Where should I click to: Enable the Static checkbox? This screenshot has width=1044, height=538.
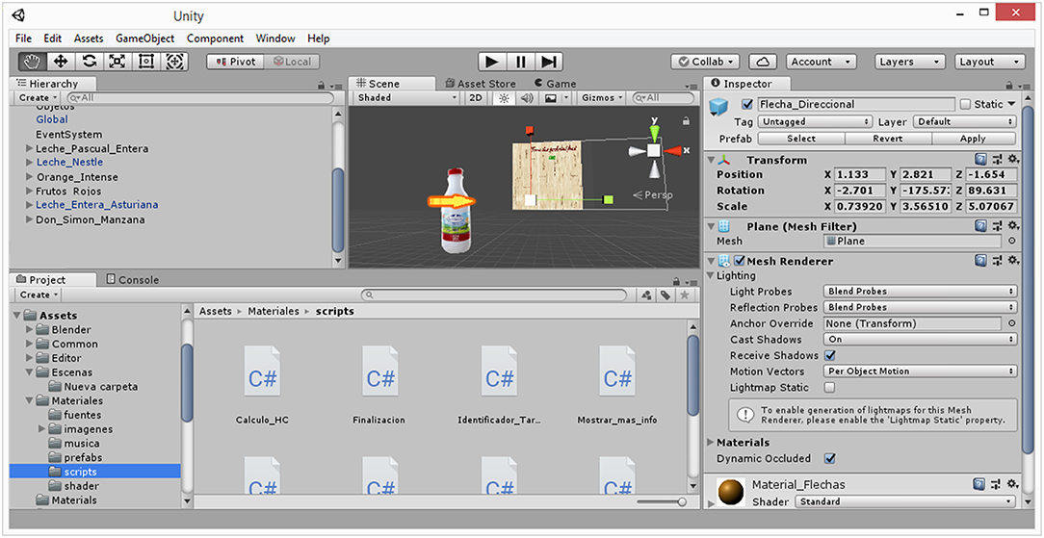coord(966,104)
